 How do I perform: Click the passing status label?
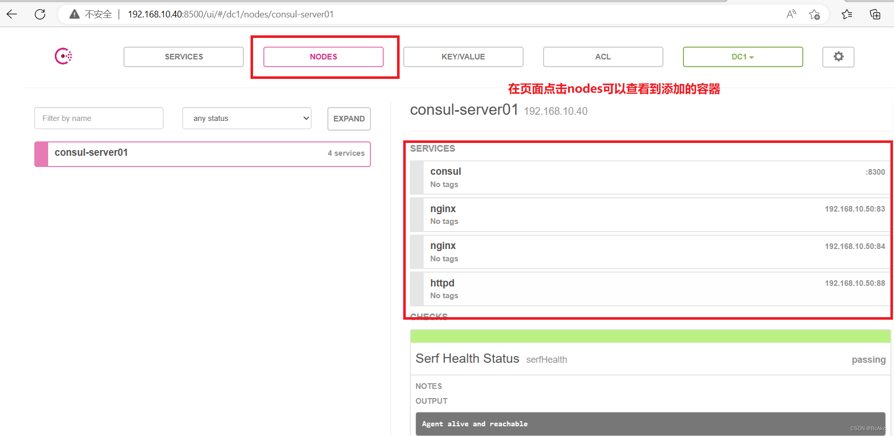(x=868, y=360)
